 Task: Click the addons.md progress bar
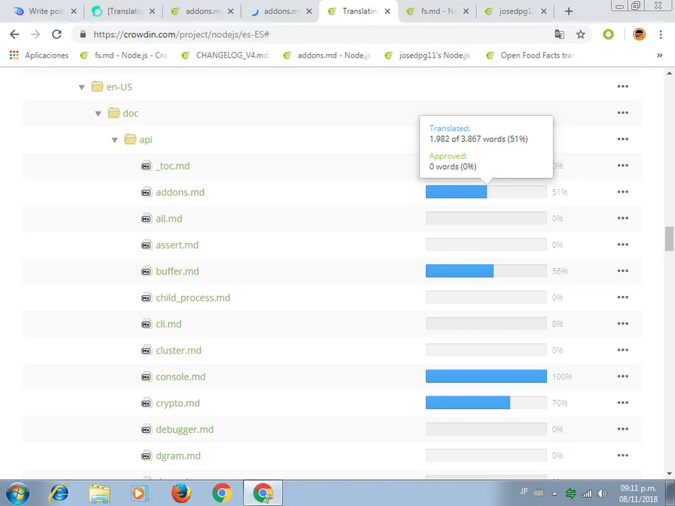[x=486, y=192]
